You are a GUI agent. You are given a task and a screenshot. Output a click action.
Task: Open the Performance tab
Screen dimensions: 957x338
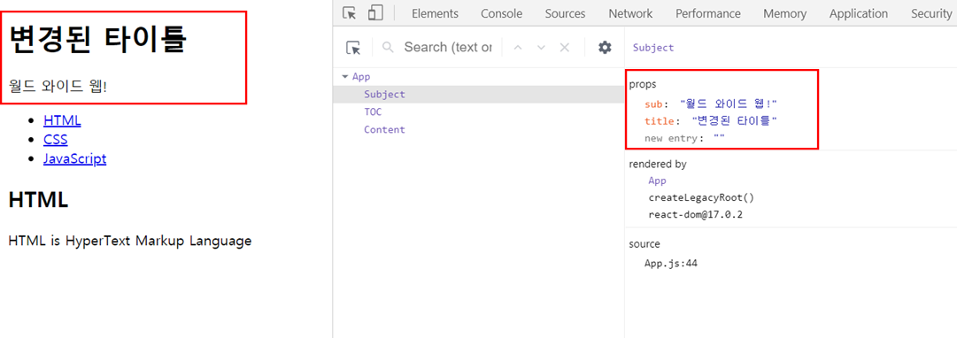pos(708,13)
